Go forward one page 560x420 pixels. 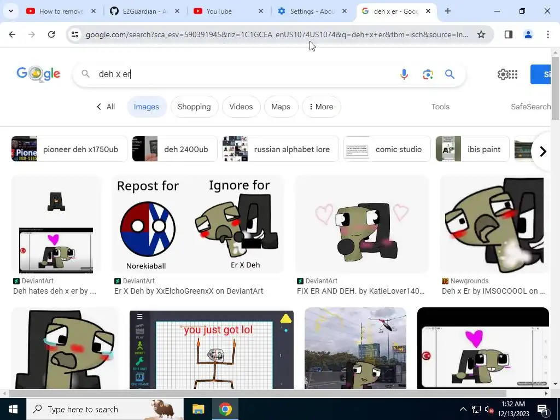pyautogui.click(x=32, y=34)
